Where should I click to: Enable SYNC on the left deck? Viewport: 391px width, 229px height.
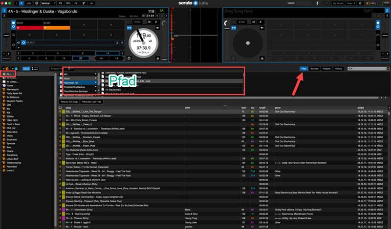(137, 22)
